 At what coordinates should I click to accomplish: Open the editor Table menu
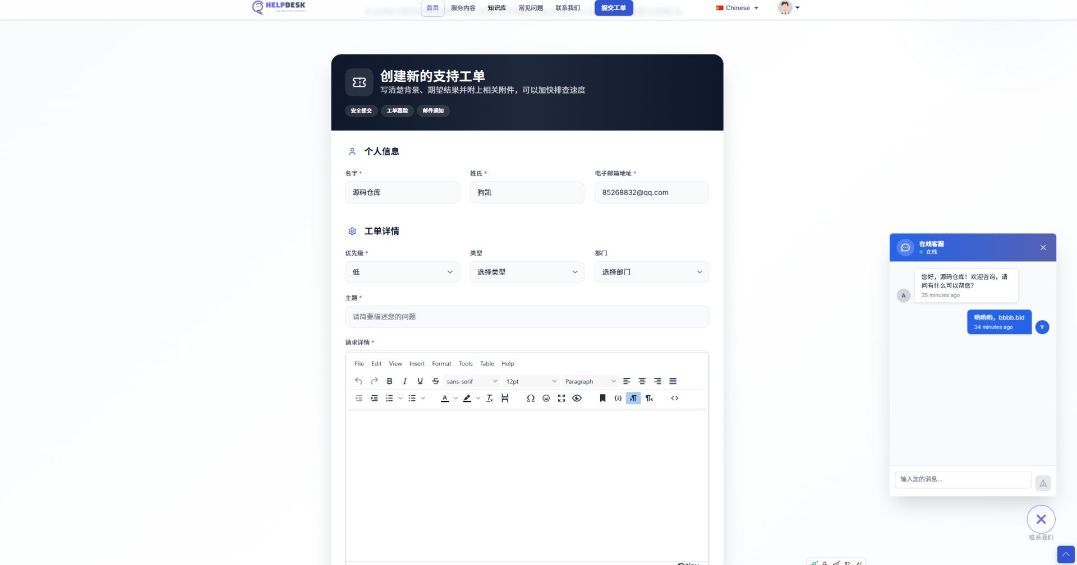pos(487,364)
